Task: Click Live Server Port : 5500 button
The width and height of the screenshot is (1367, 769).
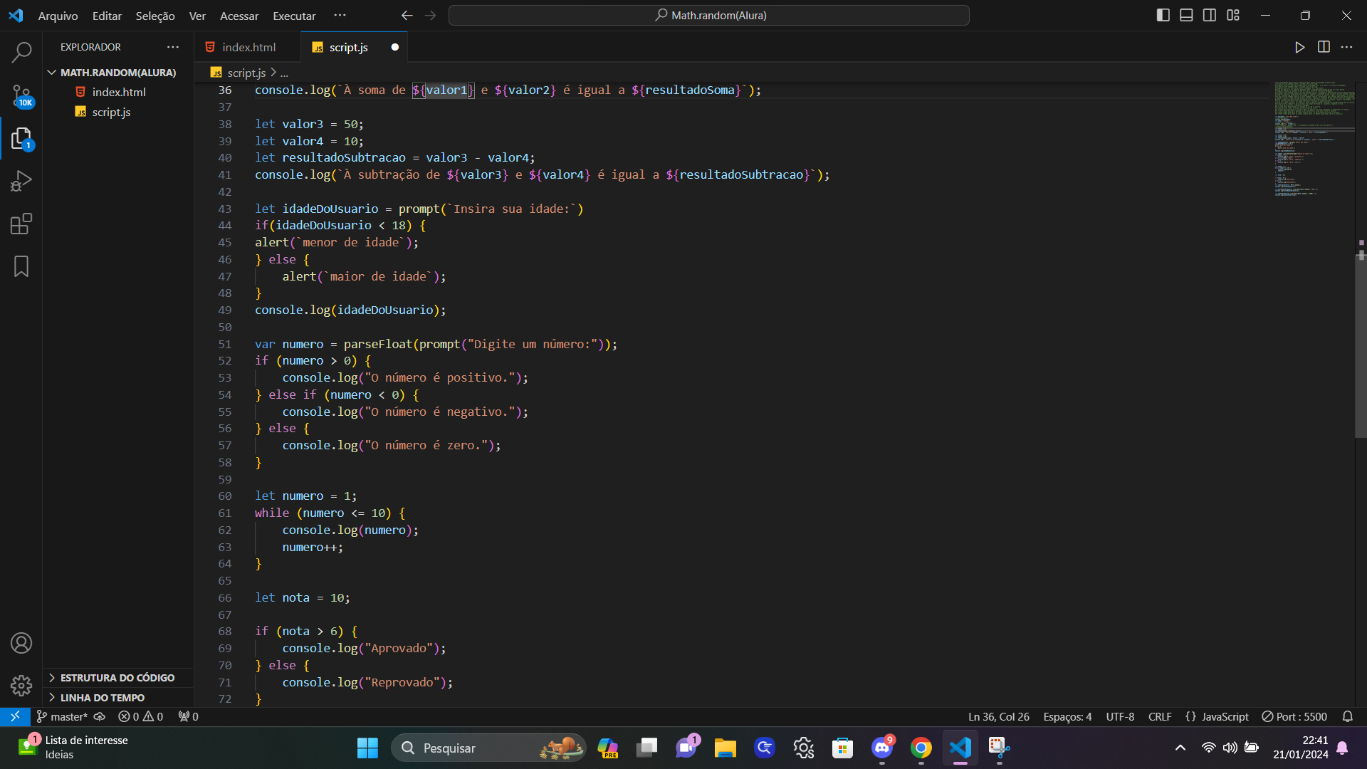Action: click(x=1294, y=716)
